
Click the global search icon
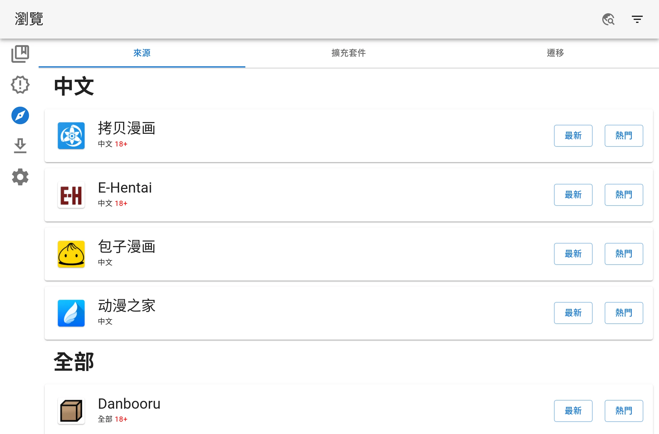click(608, 20)
